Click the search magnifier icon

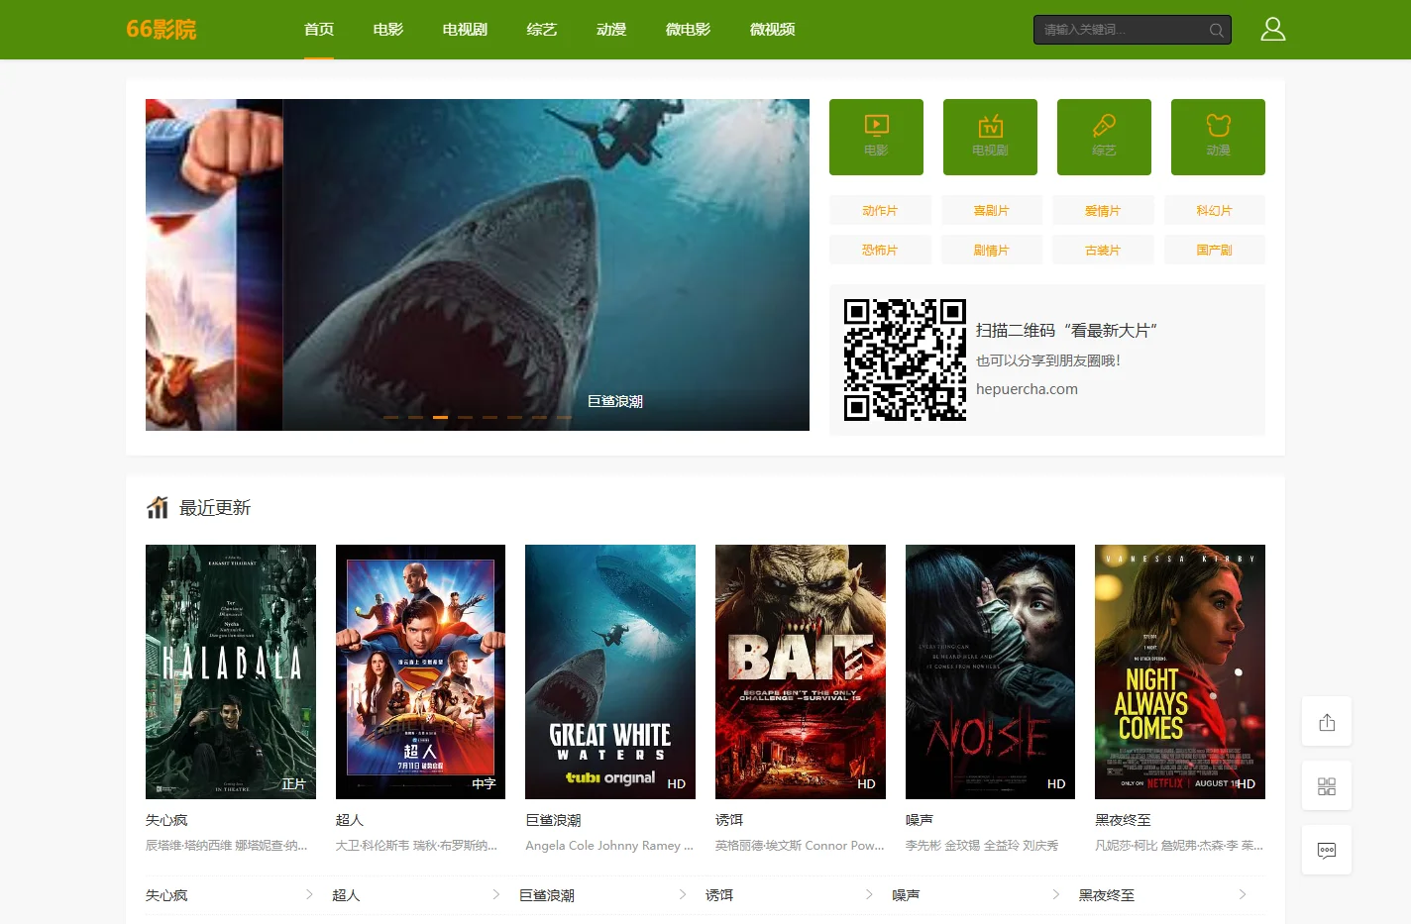point(1216,30)
